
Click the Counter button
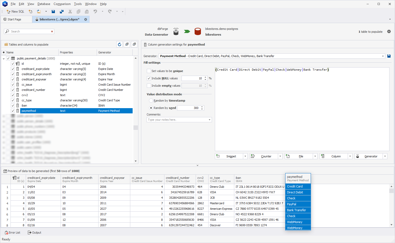264,156
